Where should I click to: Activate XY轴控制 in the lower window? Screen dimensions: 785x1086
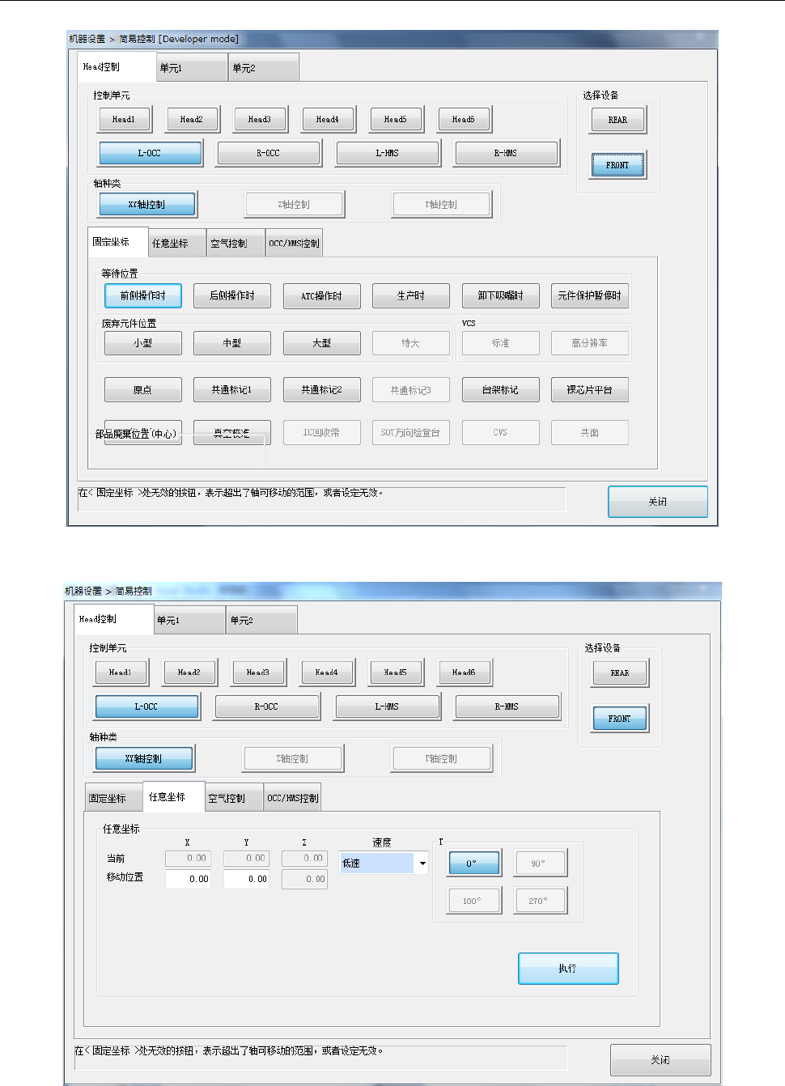(144, 759)
